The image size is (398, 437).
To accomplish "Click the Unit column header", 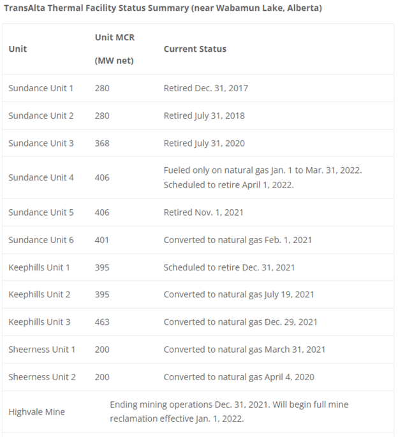I will click(18, 49).
